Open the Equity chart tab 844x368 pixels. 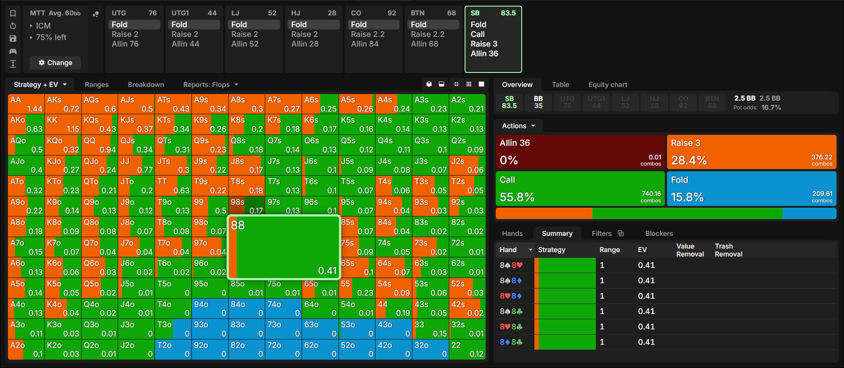coord(608,85)
